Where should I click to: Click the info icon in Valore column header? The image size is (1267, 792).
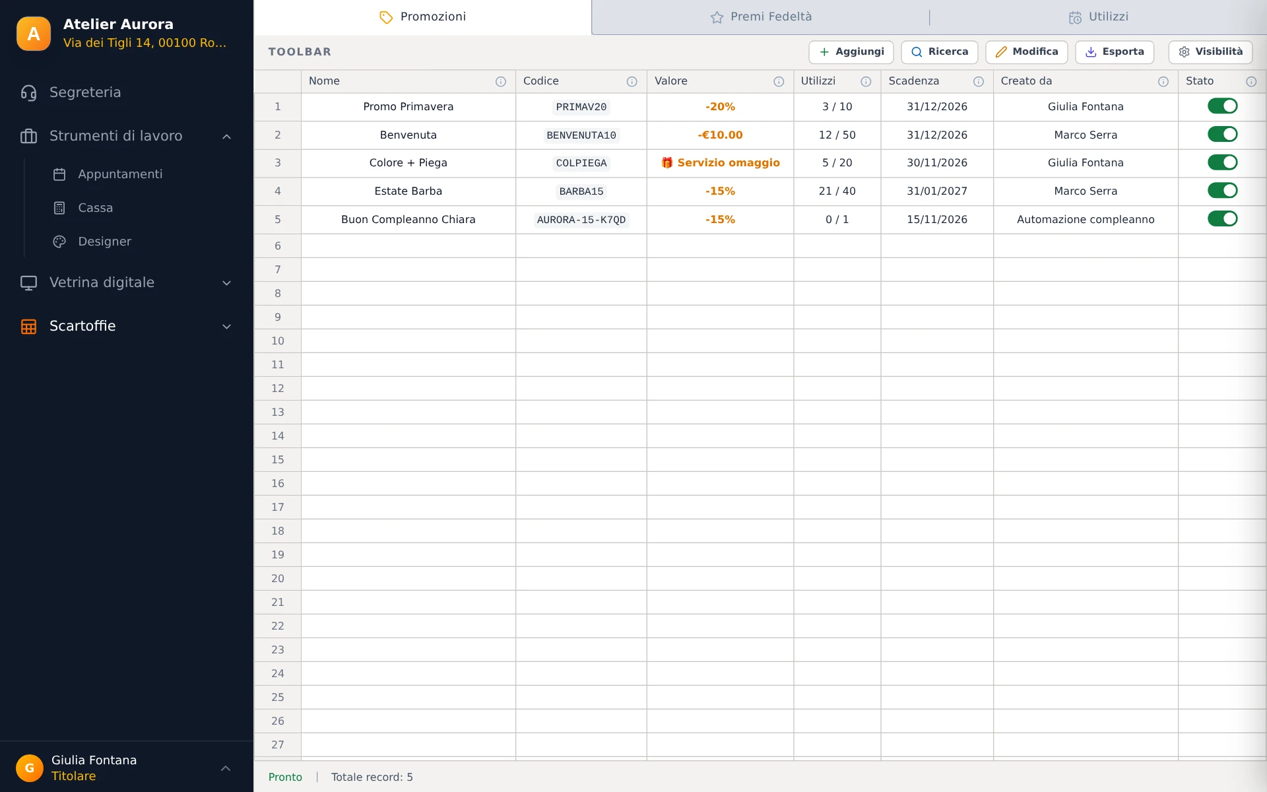coord(779,81)
